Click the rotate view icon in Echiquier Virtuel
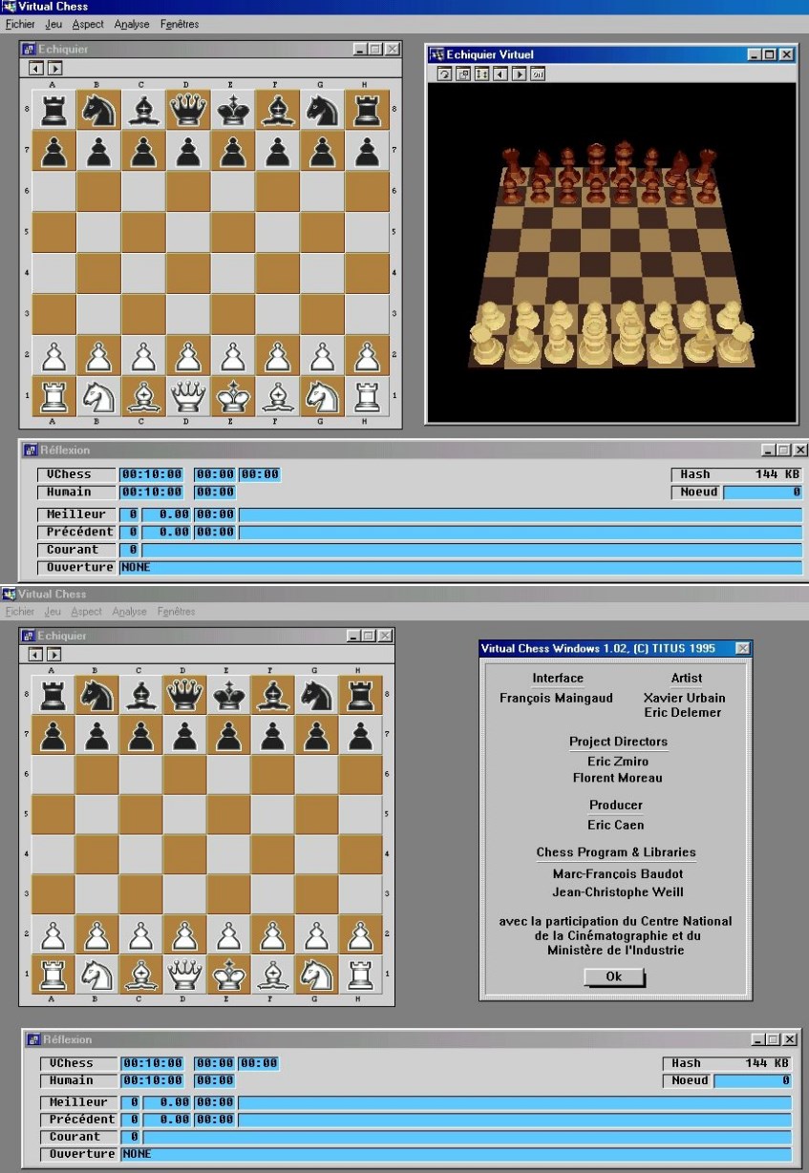The height and width of the screenshot is (1173, 809). (x=444, y=73)
